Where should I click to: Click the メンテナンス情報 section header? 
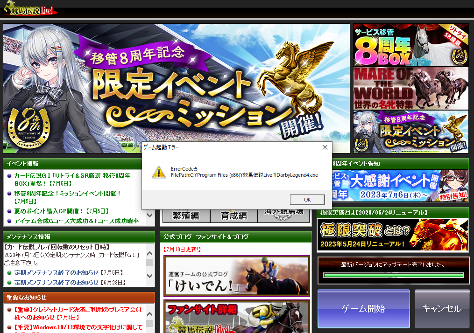pyautogui.click(x=78, y=237)
